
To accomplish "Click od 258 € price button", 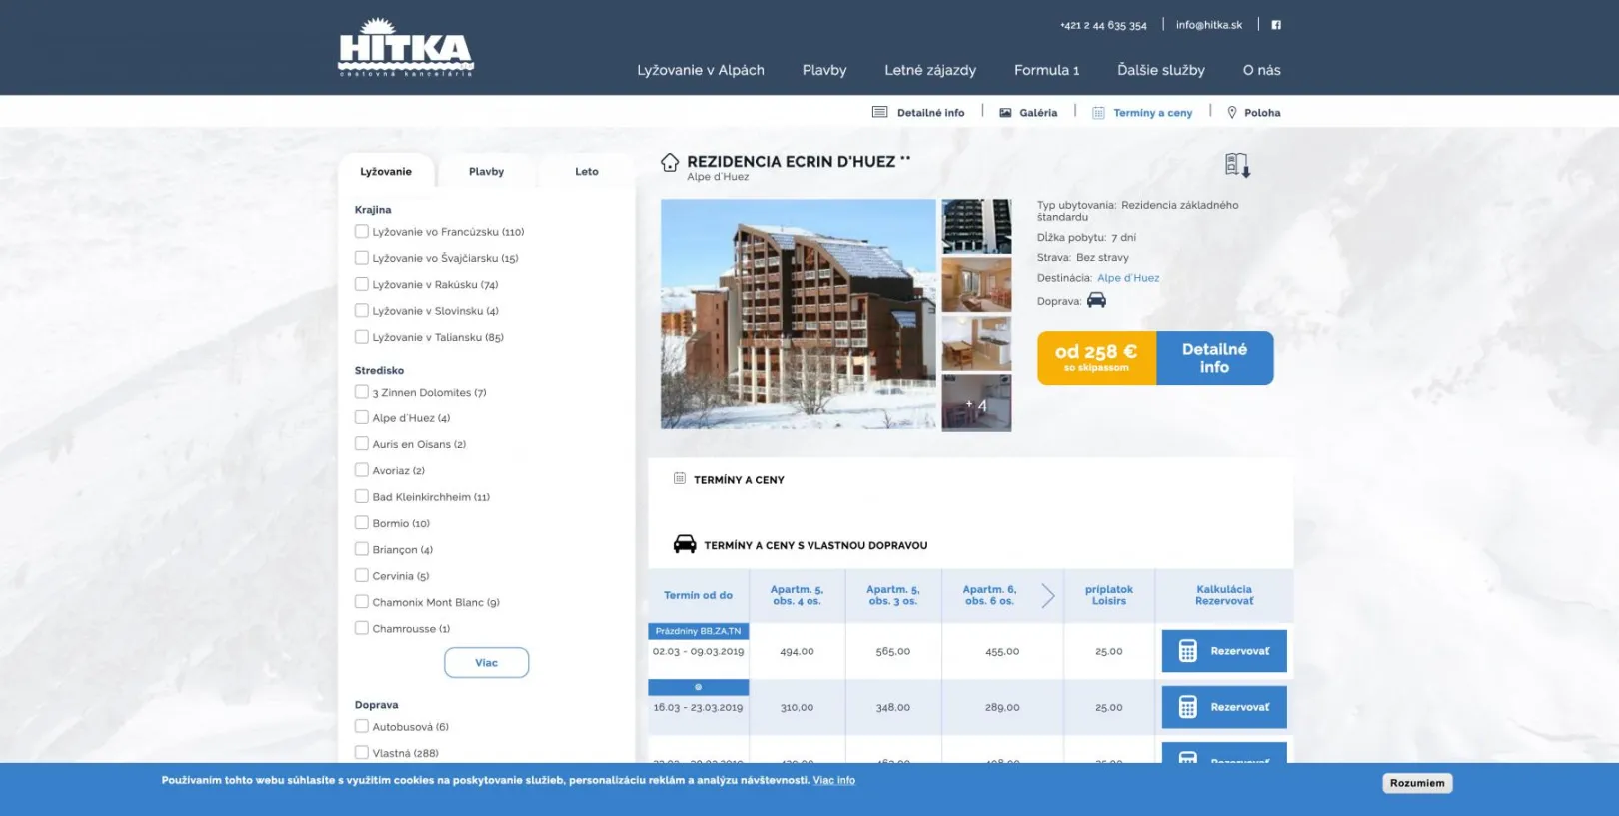I will [x=1097, y=358].
